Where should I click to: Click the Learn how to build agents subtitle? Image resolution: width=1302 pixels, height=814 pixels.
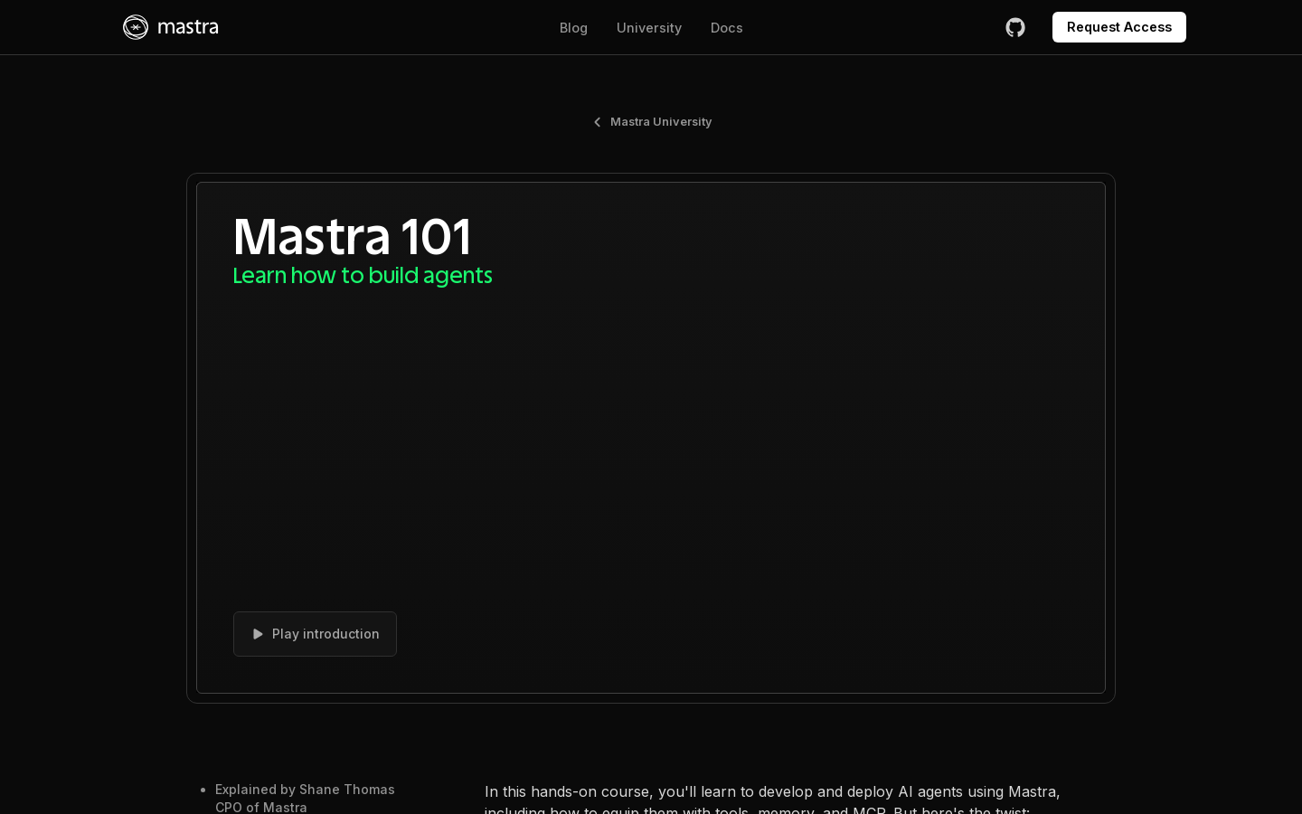click(x=363, y=276)
